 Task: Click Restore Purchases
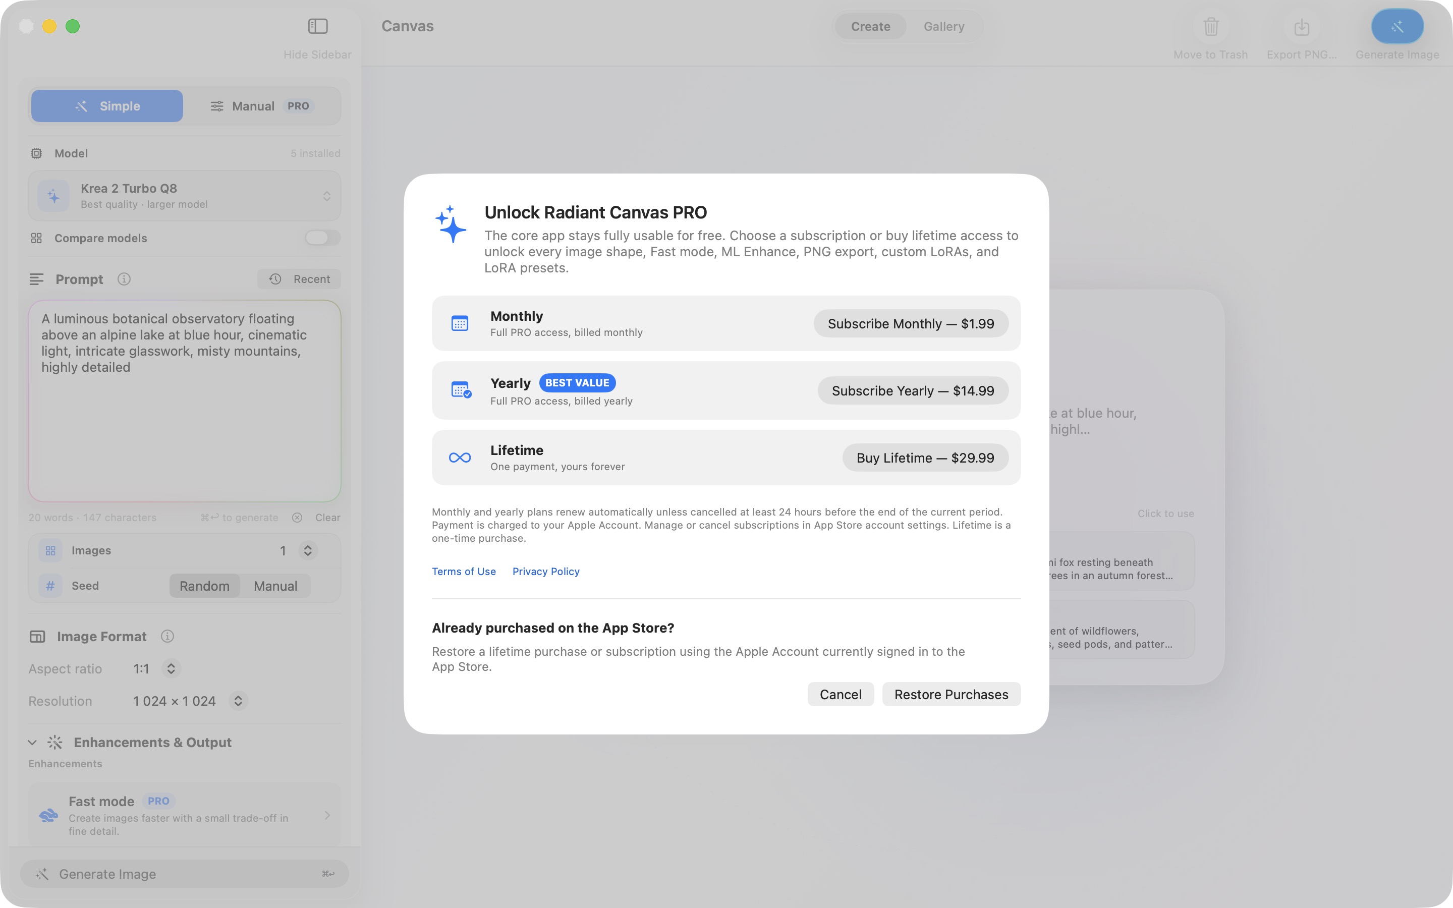951,694
